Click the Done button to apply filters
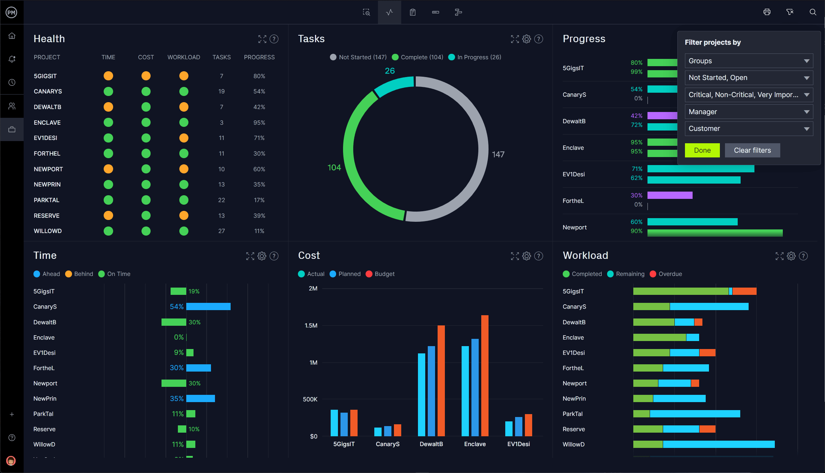This screenshot has height=473, width=825. [x=701, y=150]
